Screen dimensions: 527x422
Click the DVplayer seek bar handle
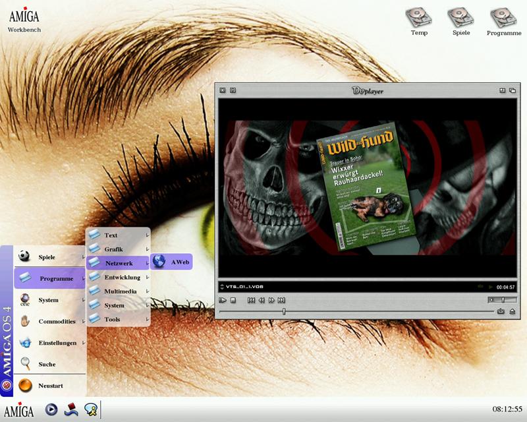[284, 312]
